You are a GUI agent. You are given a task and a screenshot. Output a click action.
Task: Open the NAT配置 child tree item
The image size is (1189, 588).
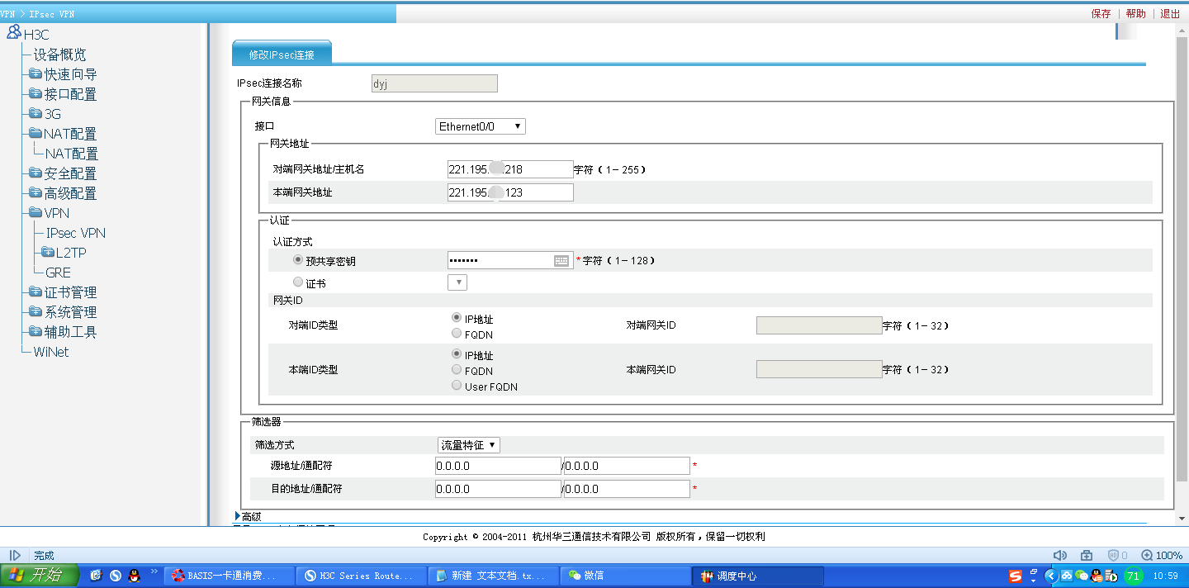[x=72, y=154]
